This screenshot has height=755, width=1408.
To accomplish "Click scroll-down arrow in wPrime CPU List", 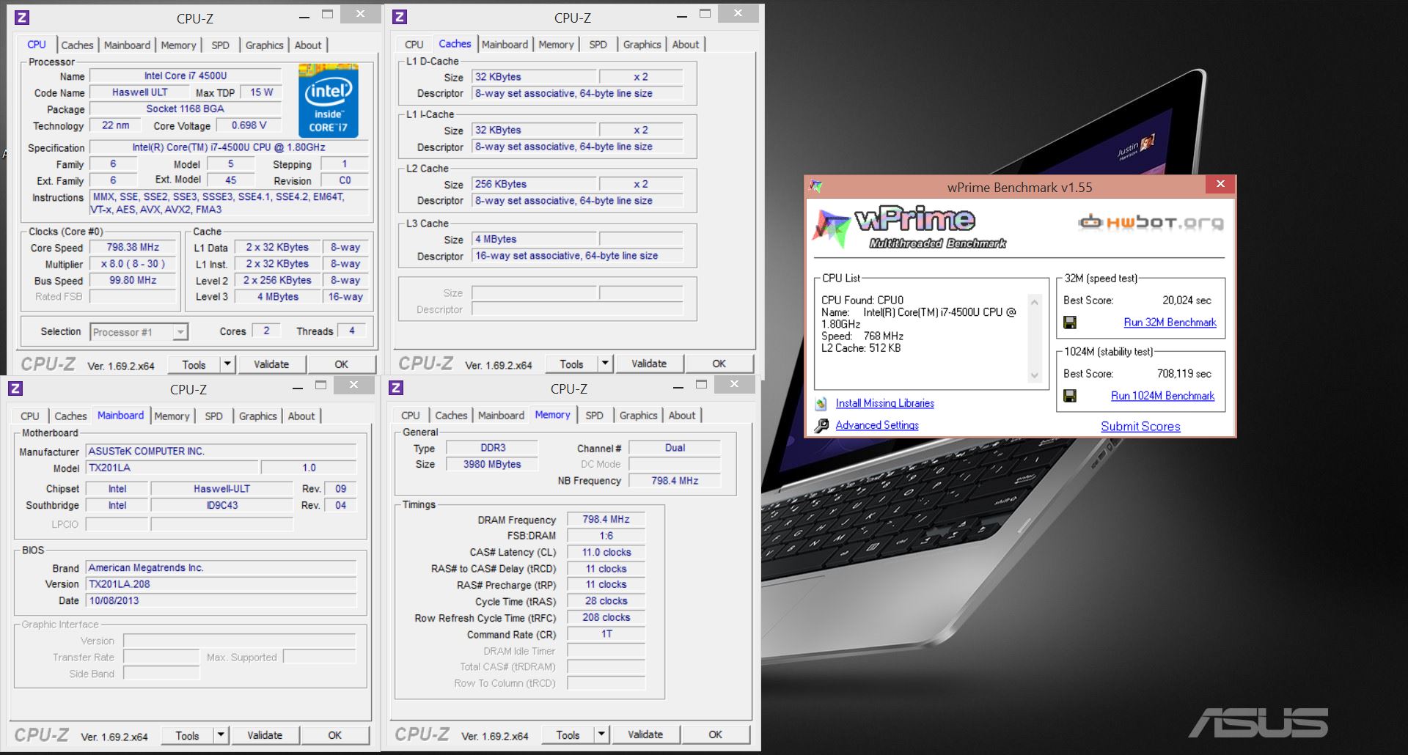I will tap(1035, 375).
